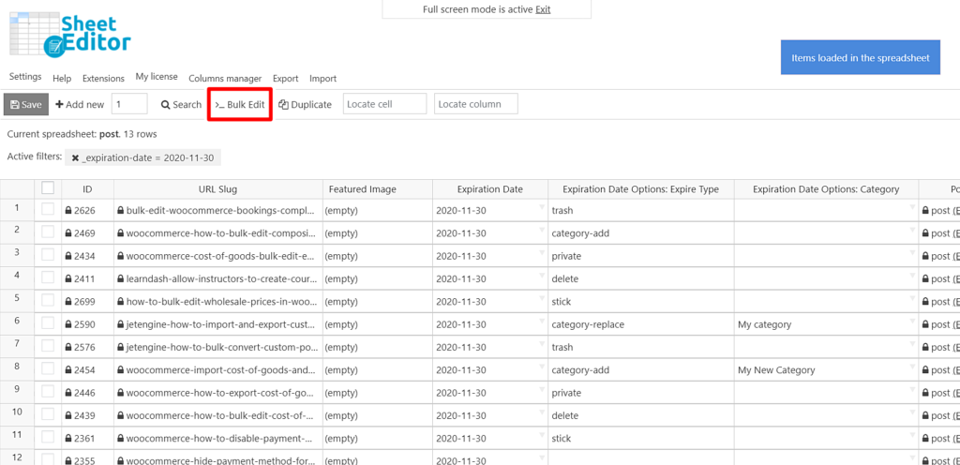This screenshot has height=465, width=960.
Task: Open the Columns manager menu
Action: coord(225,79)
